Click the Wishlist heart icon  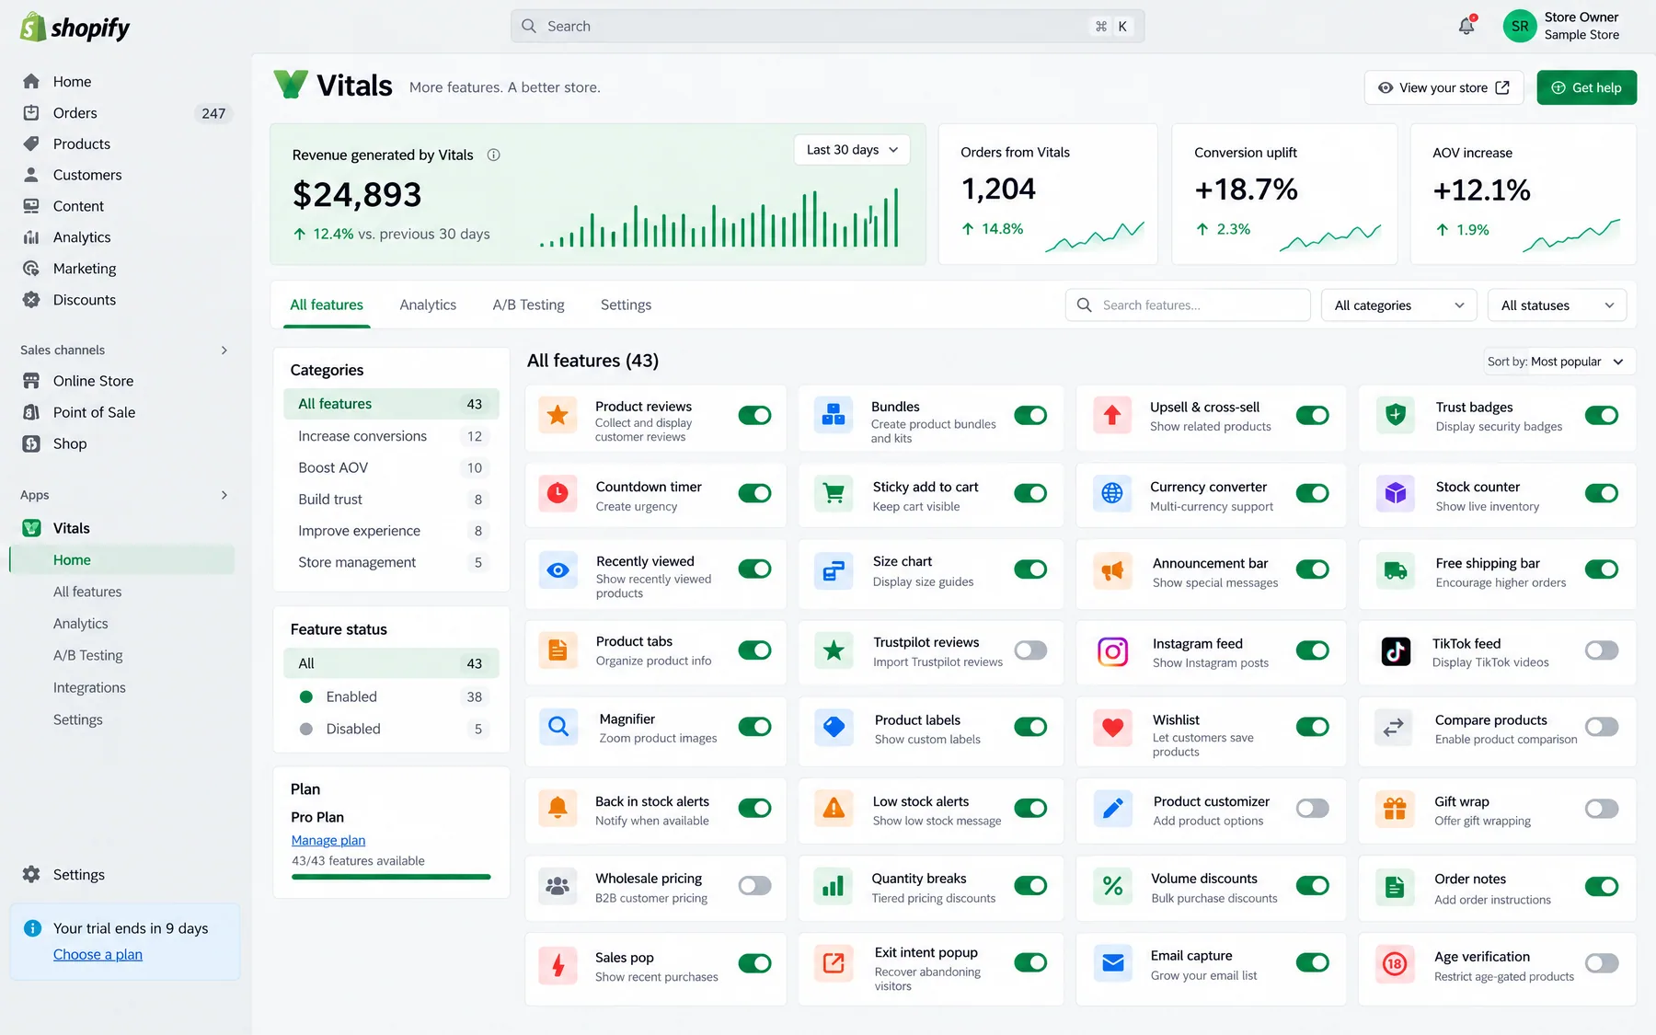tap(1112, 727)
